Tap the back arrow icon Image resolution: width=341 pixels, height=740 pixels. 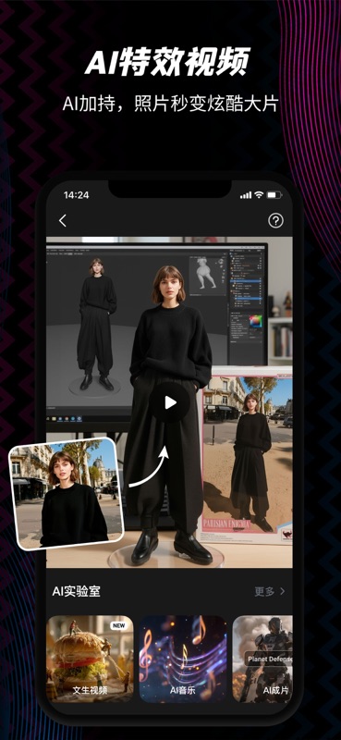point(63,220)
